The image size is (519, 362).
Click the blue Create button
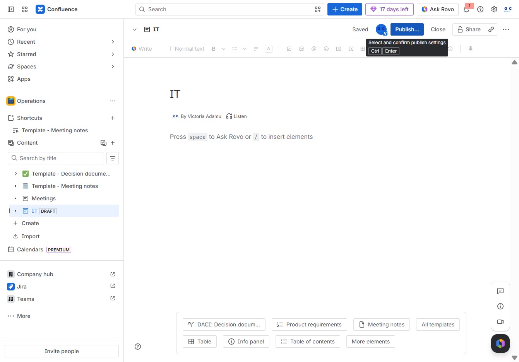tap(345, 9)
